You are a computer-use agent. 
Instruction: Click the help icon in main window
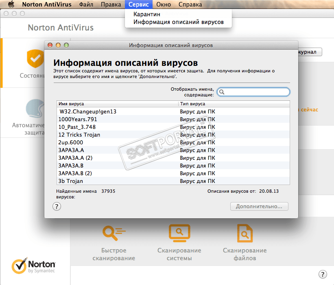[323, 274]
